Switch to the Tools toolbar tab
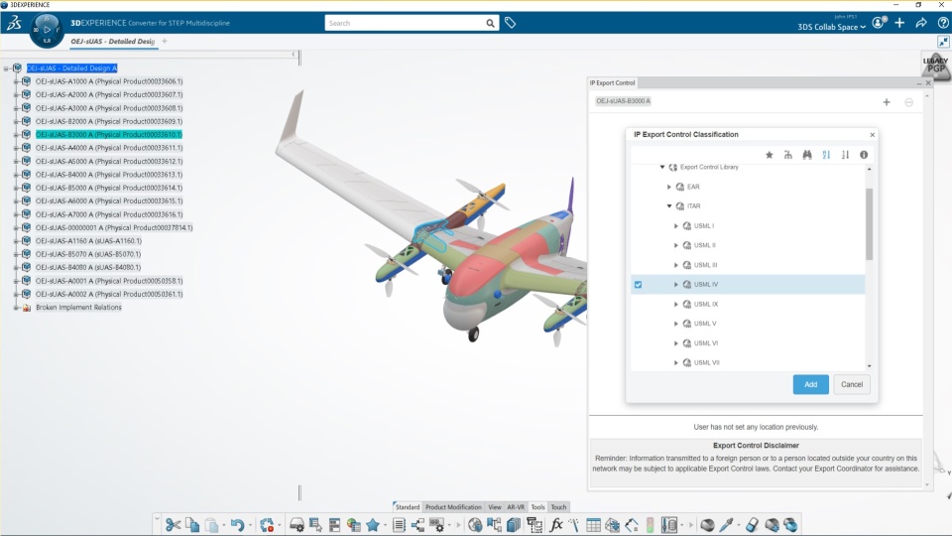 537,507
